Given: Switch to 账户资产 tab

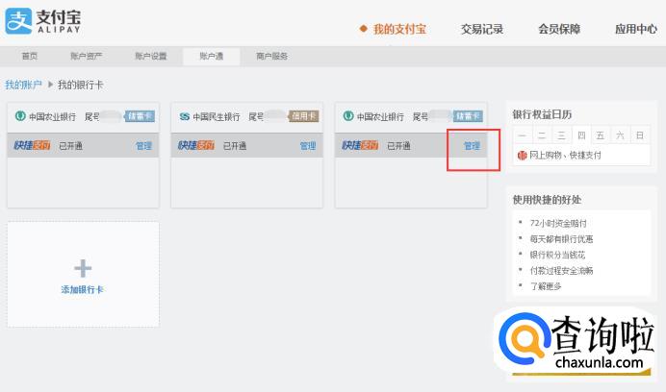Looking at the screenshot, I should (x=87, y=56).
